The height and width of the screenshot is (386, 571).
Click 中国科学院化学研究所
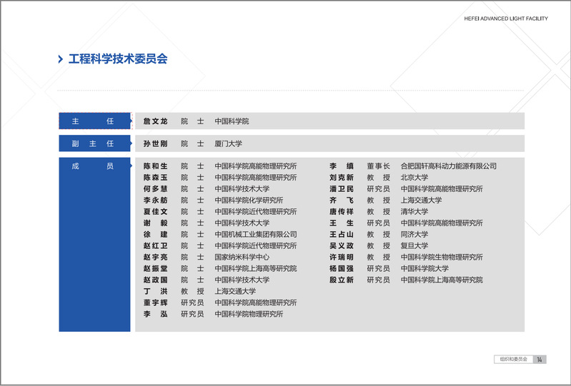(249, 200)
